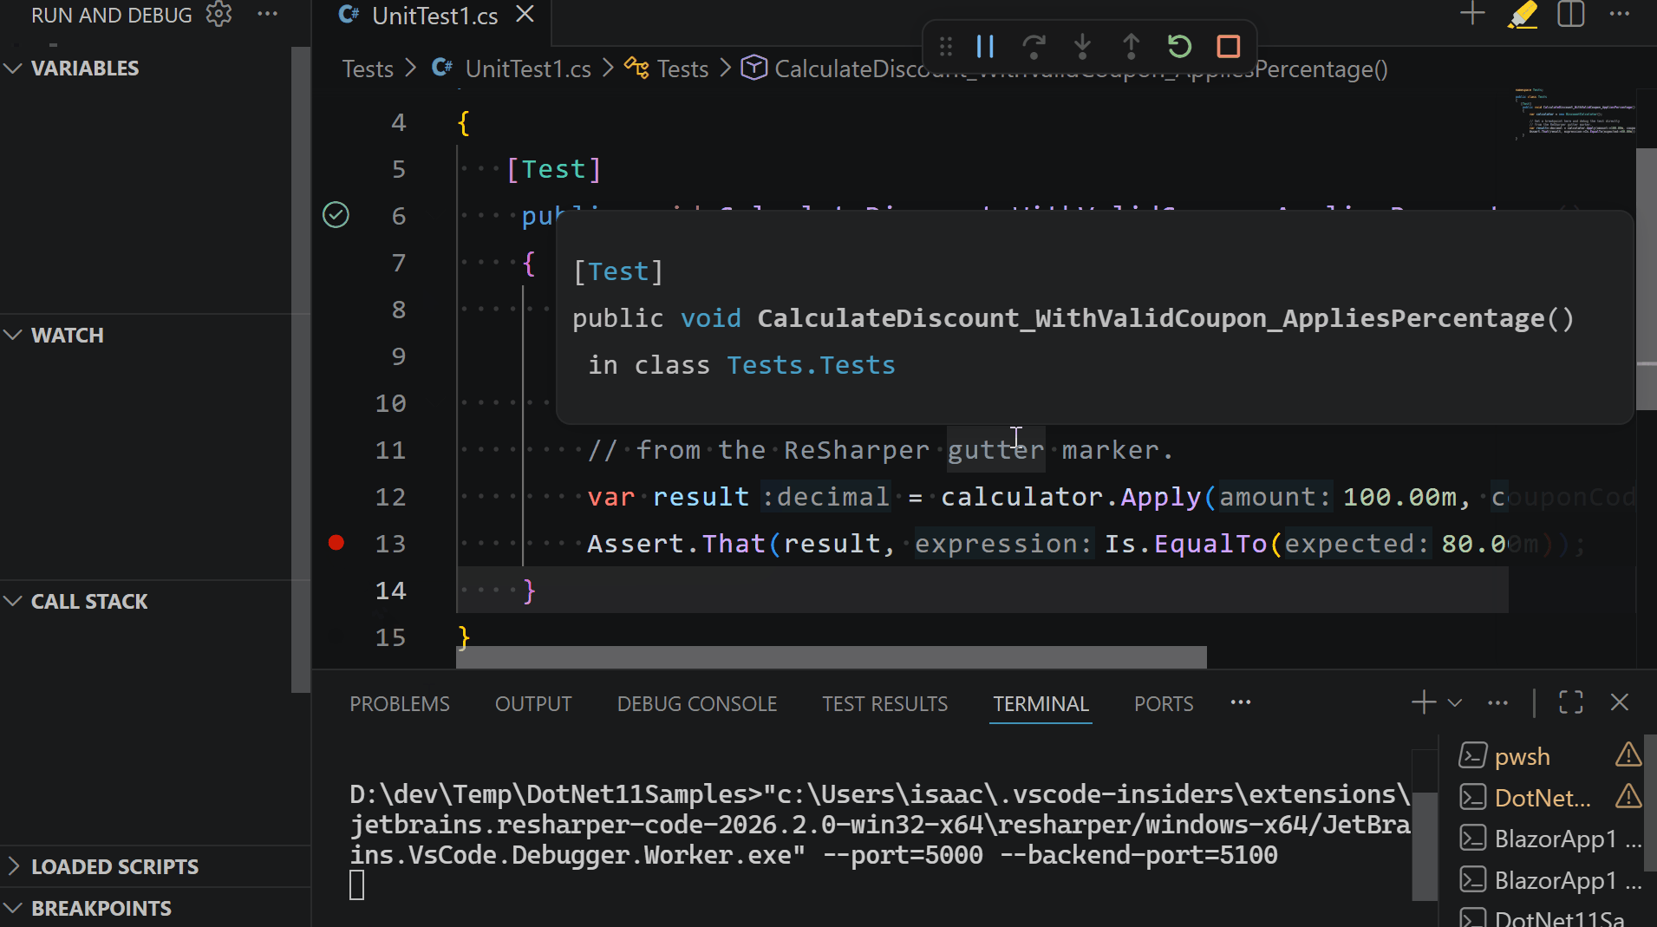
Task: Click the Tests breadcrumb folder
Action: (368, 69)
